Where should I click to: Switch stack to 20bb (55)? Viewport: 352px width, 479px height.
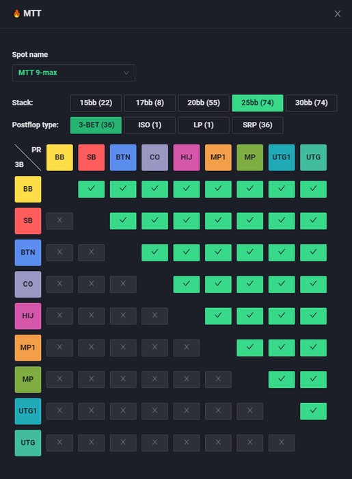click(204, 103)
